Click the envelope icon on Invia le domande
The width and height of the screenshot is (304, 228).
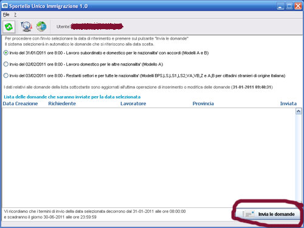pos(249,214)
